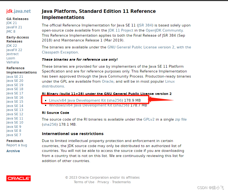Open the Jextract link
Screen dimensions: 228x192
pyautogui.click(x=12, y=54)
